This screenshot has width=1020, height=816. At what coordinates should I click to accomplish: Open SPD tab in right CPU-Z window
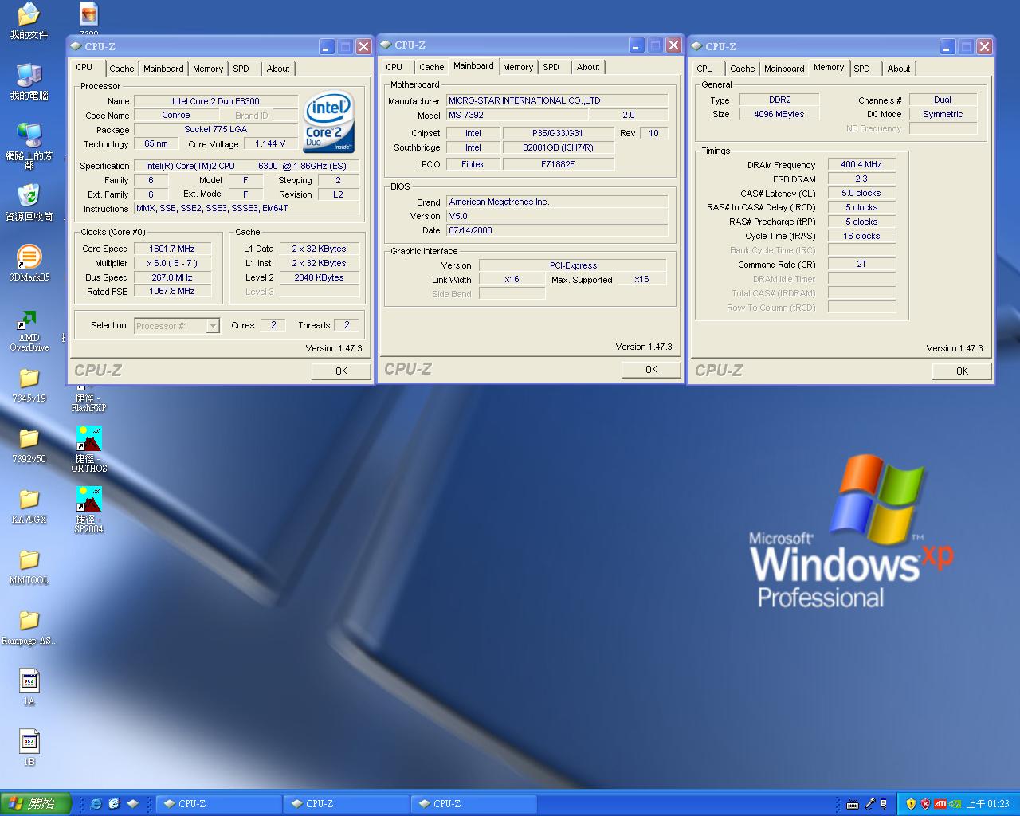coord(862,69)
